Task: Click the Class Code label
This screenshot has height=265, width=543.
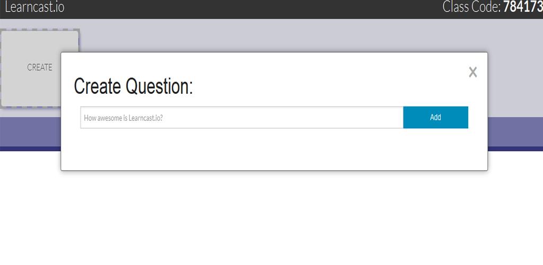Action: point(471,7)
